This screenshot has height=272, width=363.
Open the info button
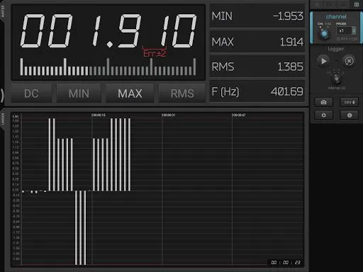(x=350, y=115)
